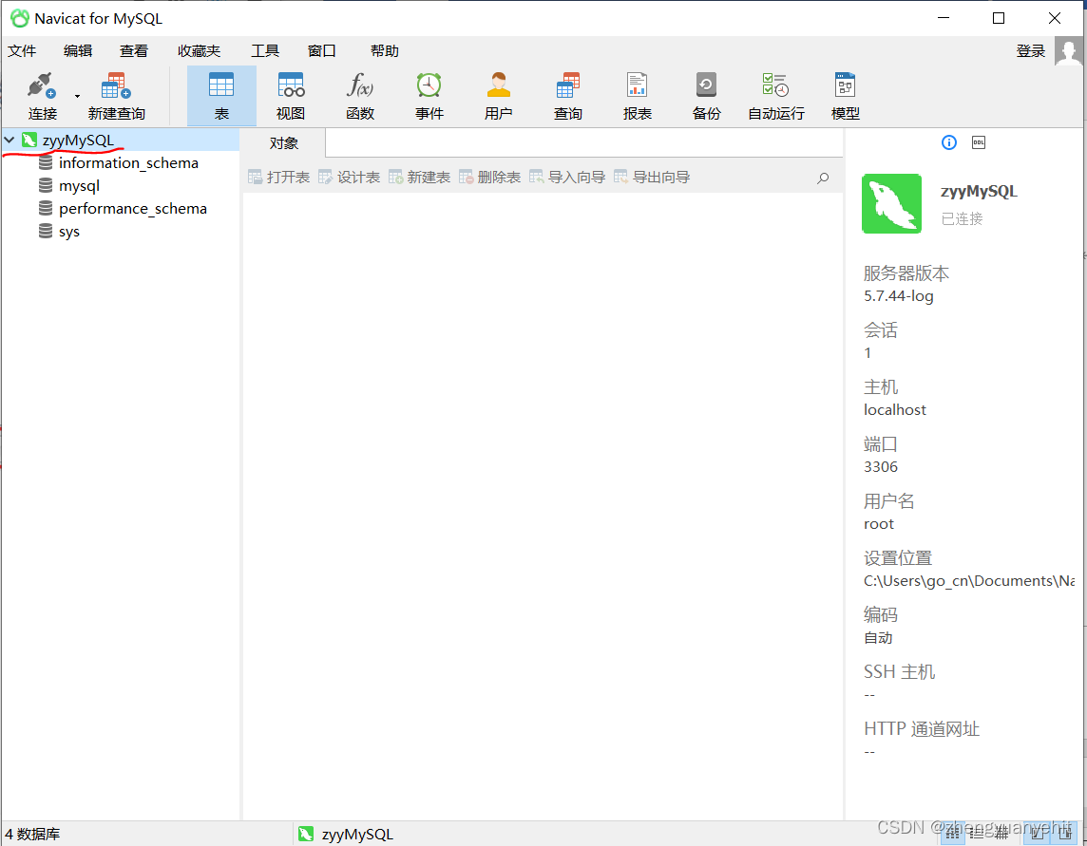Click the 新建表 new table button
This screenshot has height=846, width=1087.
point(419,178)
